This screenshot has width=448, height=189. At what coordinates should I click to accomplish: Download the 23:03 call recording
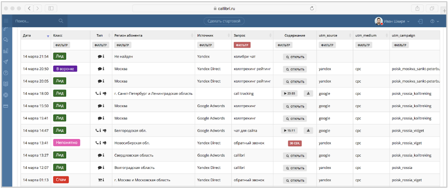pyautogui.click(x=308, y=93)
